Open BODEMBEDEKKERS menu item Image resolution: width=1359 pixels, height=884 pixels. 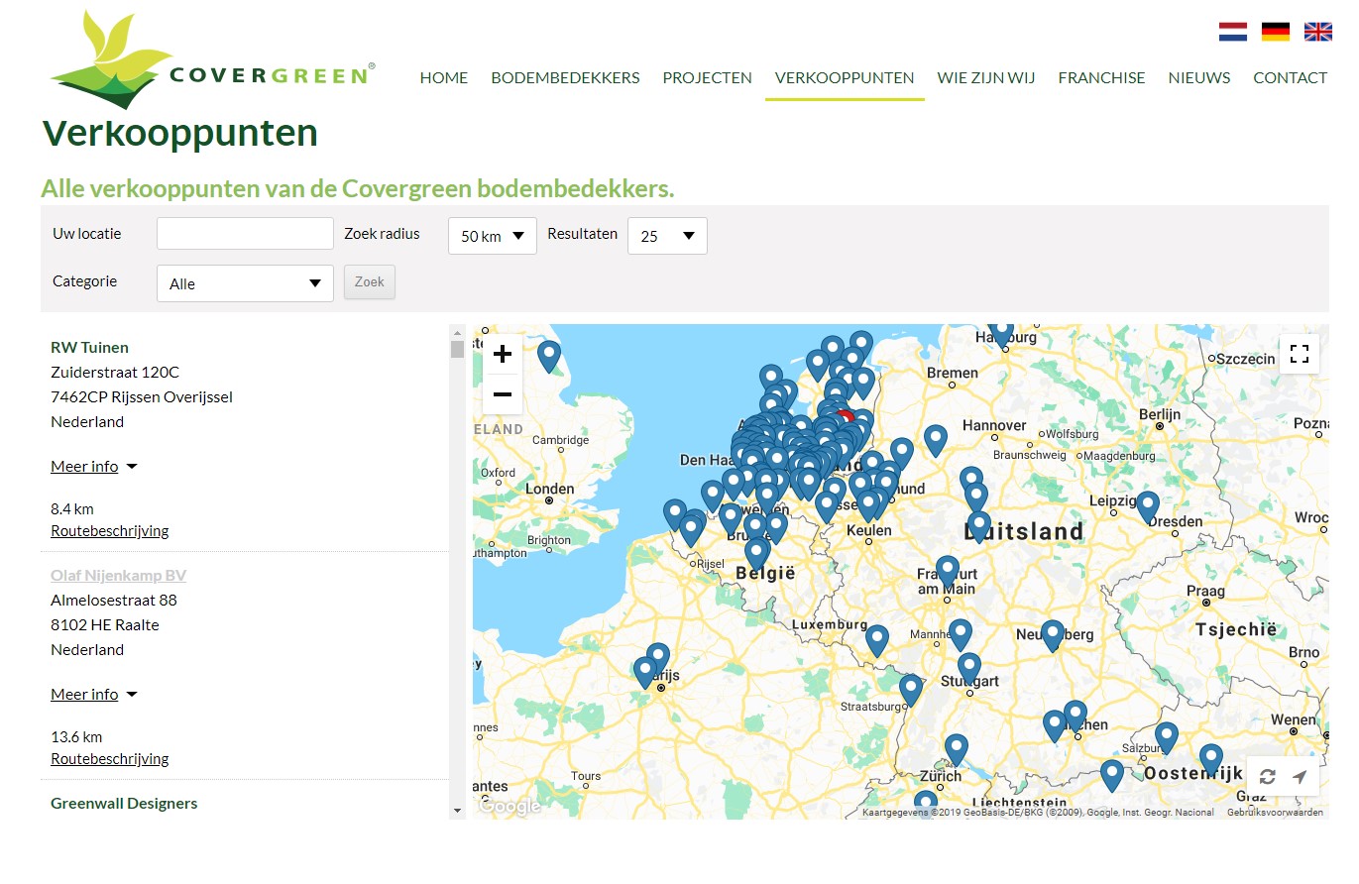click(565, 77)
